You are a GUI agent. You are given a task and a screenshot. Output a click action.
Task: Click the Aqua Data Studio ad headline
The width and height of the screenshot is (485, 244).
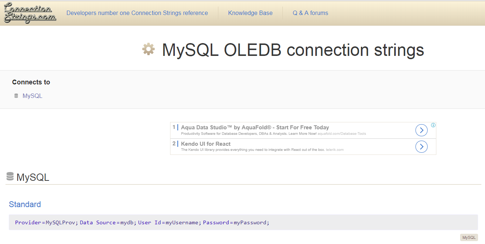click(x=255, y=127)
